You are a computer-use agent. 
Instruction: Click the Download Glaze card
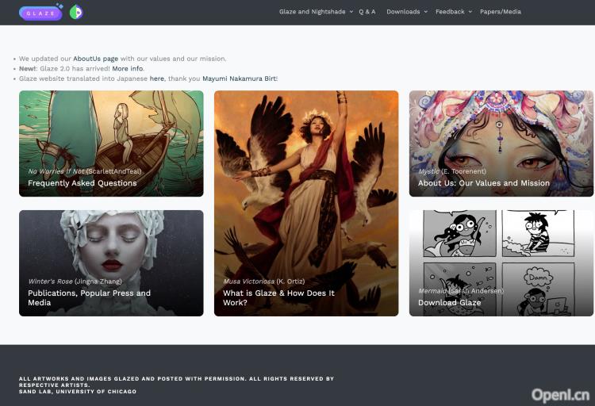pyautogui.click(x=449, y=303)
